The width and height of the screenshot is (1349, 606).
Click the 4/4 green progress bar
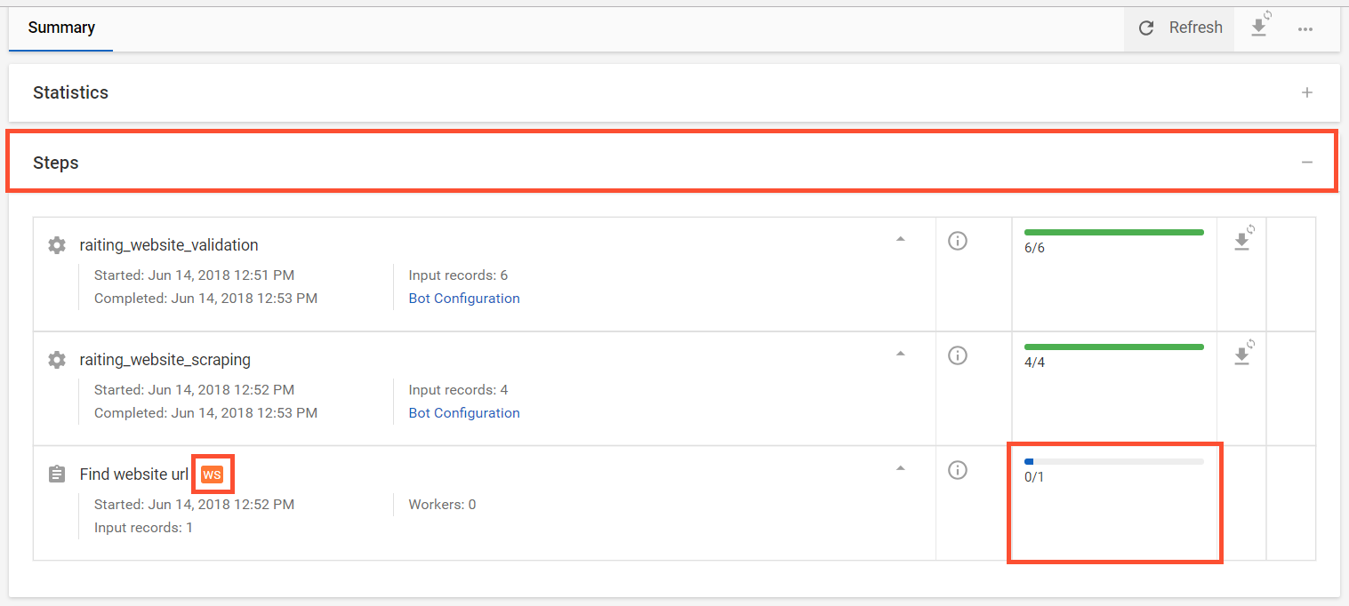pyautogui.click(x=1114, y=347)
